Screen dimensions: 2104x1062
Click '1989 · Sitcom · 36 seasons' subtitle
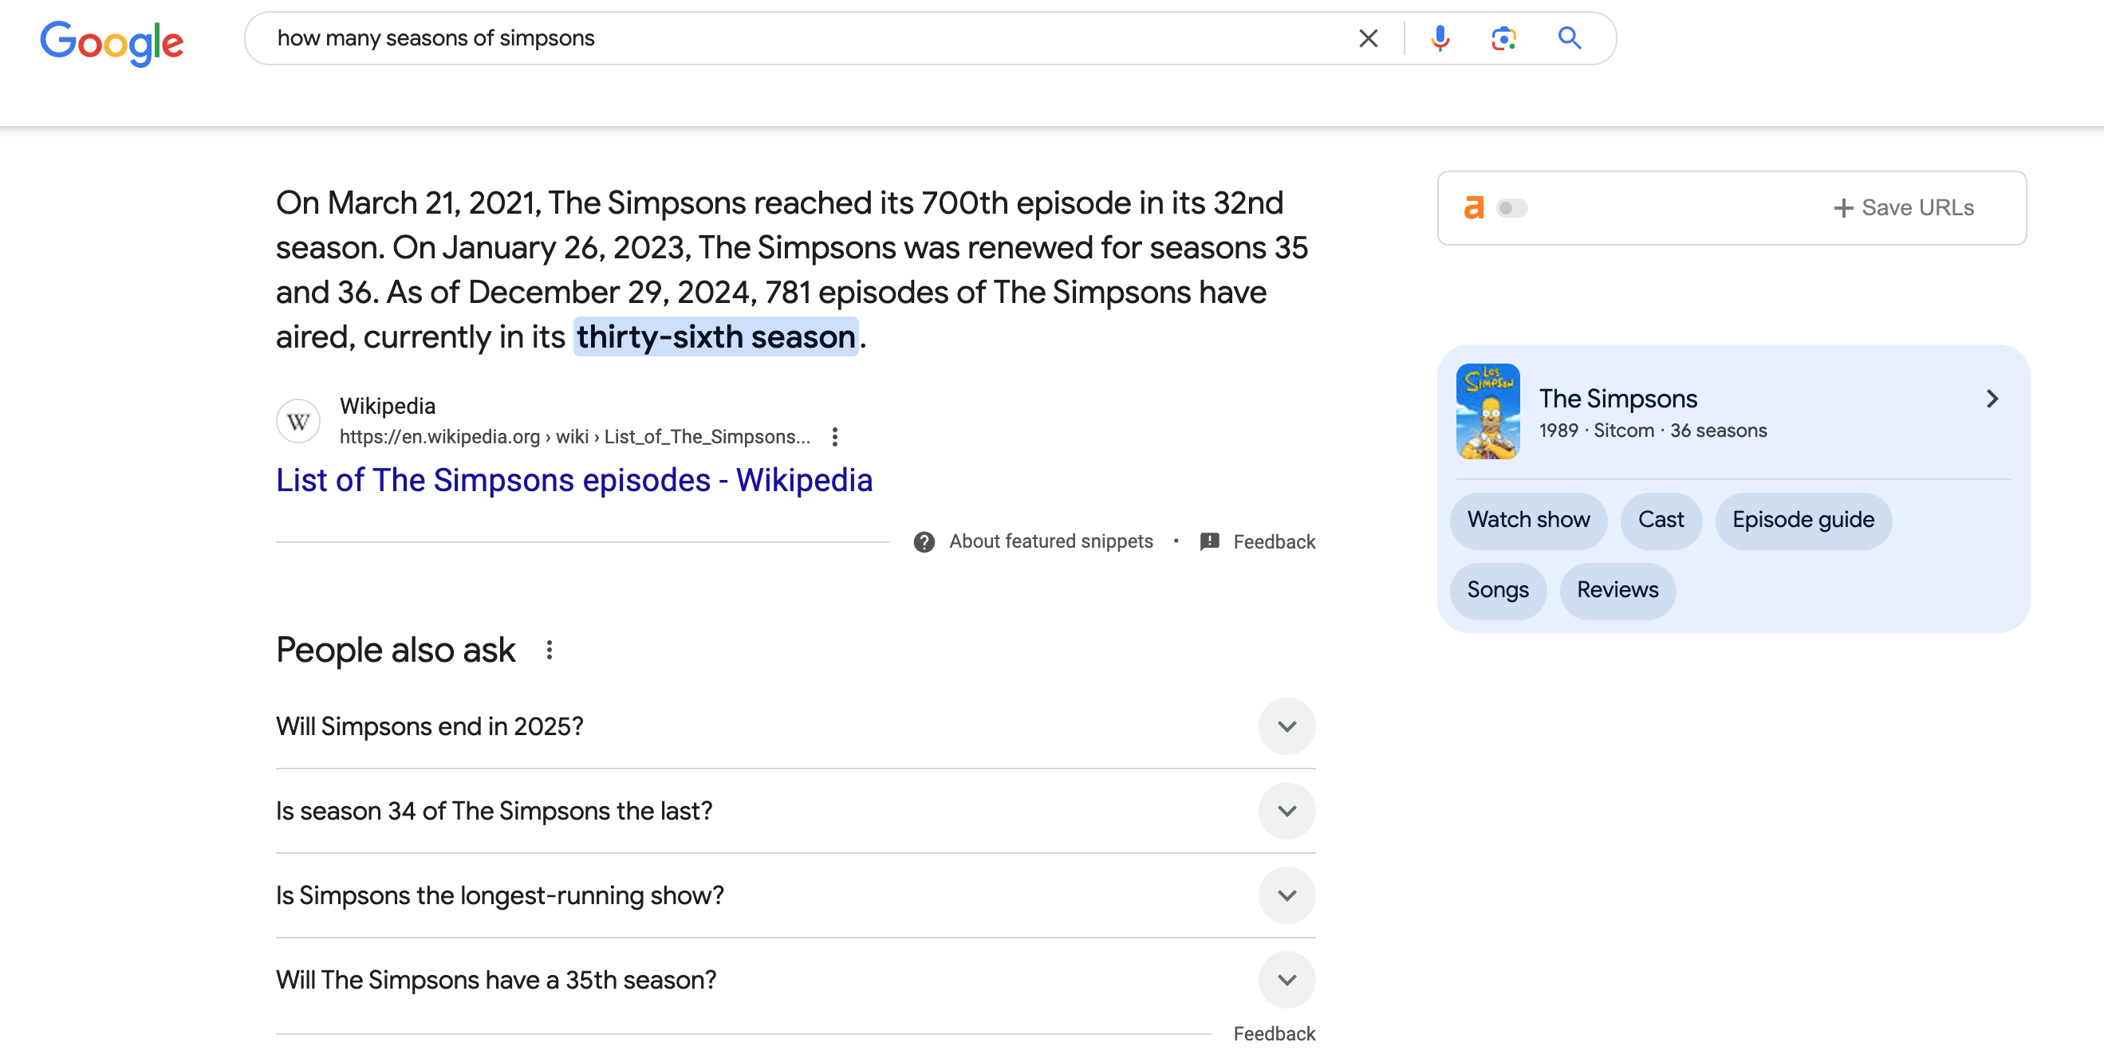1653,431
